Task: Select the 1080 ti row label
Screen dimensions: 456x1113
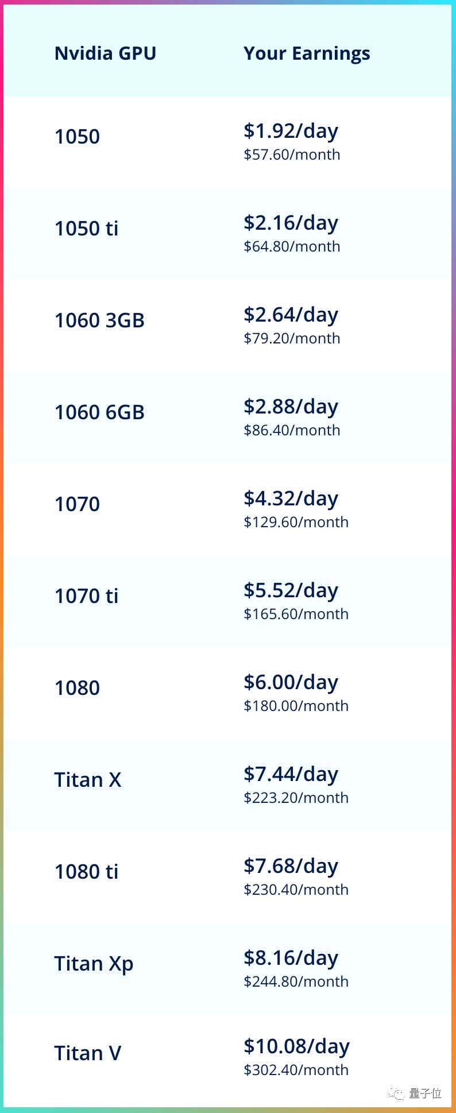Action: [86, 872]
